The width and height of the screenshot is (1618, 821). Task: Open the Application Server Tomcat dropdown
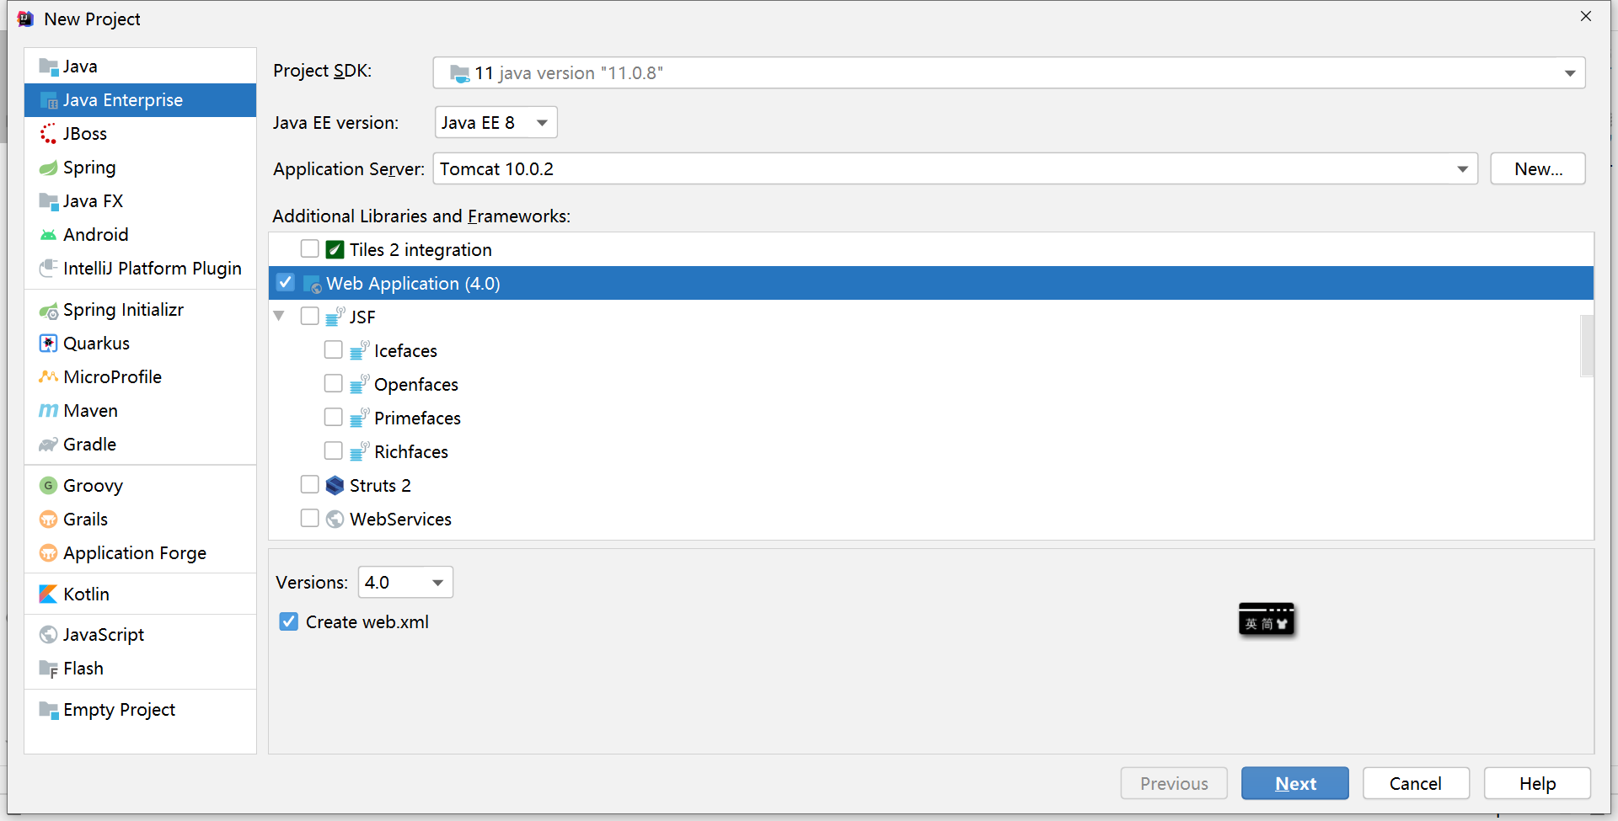click(x=955, y=169)
